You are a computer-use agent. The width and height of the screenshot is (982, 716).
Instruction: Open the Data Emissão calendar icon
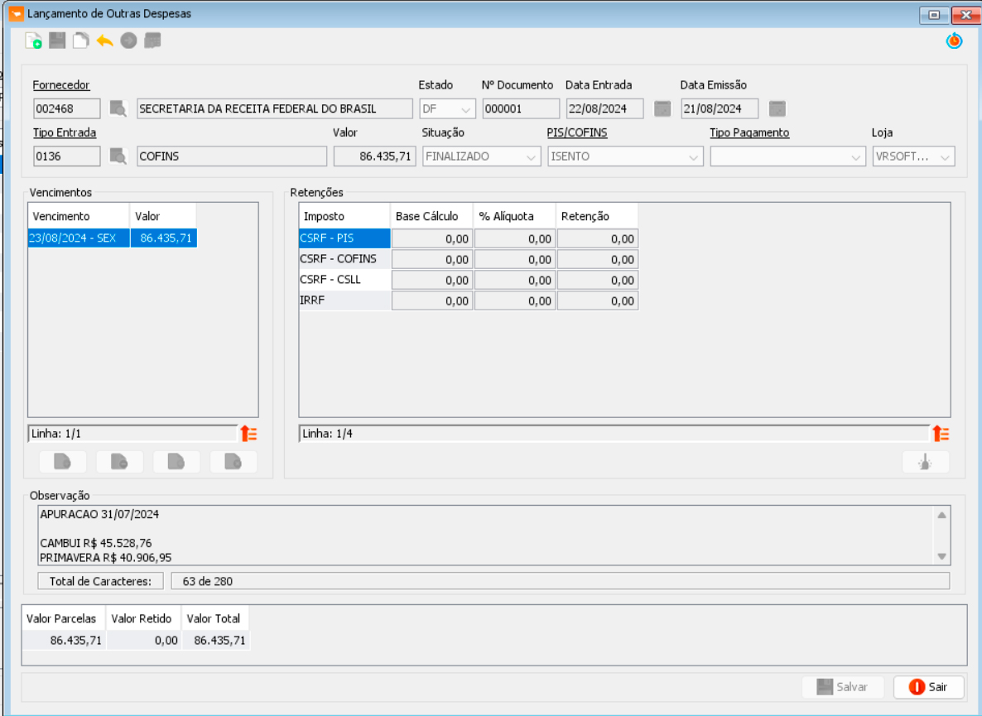click(x=777, y=108)
